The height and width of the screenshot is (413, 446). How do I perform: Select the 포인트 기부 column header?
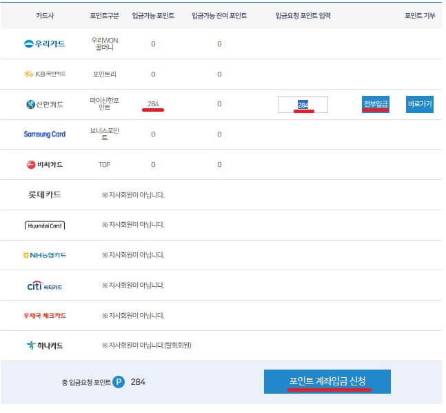420,16
